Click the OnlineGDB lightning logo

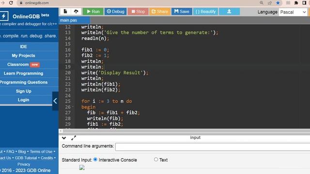pyautogui.click(x=4, y=16)
